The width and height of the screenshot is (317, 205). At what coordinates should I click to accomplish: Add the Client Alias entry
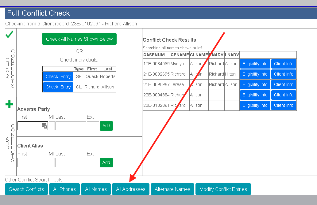click(106, 162)
